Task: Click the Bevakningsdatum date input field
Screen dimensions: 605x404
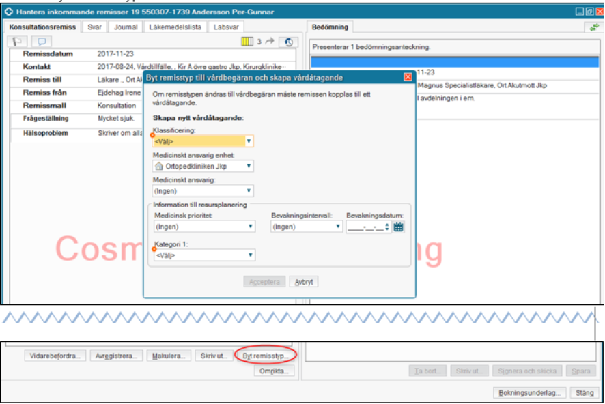Action: [365, 227]
